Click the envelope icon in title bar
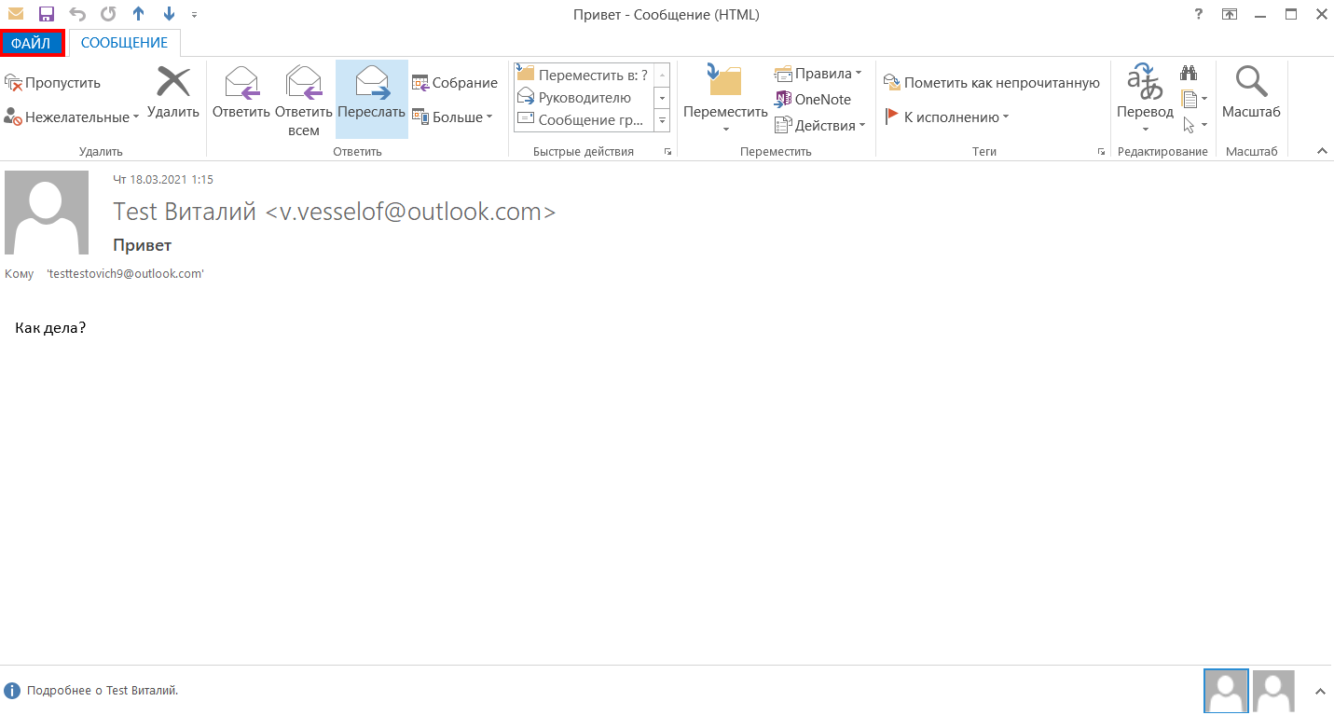Screen dimensions: 1334x715 click(16, 14)
